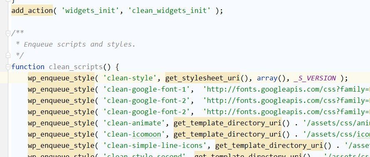Click wp_enqueue_style on the 'clean-google-font-1' line

pyautogui.click(x=61, y=89)
